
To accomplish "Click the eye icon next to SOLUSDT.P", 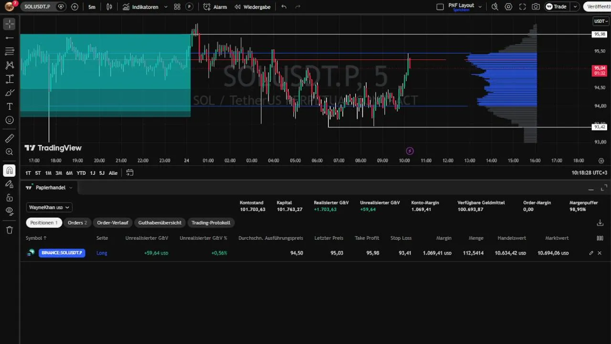I will pyautogui.click(x=61, y=7).
